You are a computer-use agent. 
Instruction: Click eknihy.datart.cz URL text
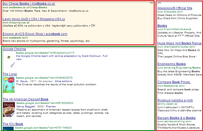click(x=168, y=104)
